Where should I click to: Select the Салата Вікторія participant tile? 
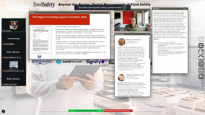click(x=14, y=39)
